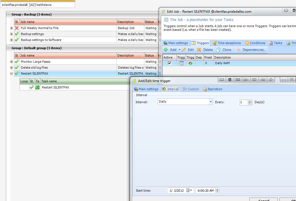Click the Edit trigger pencil icon
This screenshot has width=296, height=201.
[x=184, y=50]
